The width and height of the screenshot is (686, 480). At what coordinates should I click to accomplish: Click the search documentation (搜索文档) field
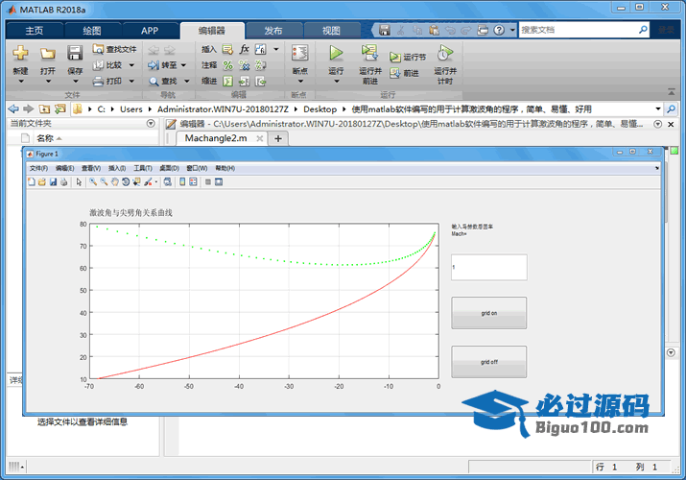tap(579, 30)
